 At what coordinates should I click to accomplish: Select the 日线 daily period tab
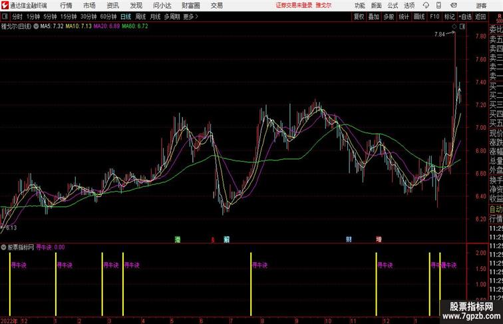tap(126, 17)
